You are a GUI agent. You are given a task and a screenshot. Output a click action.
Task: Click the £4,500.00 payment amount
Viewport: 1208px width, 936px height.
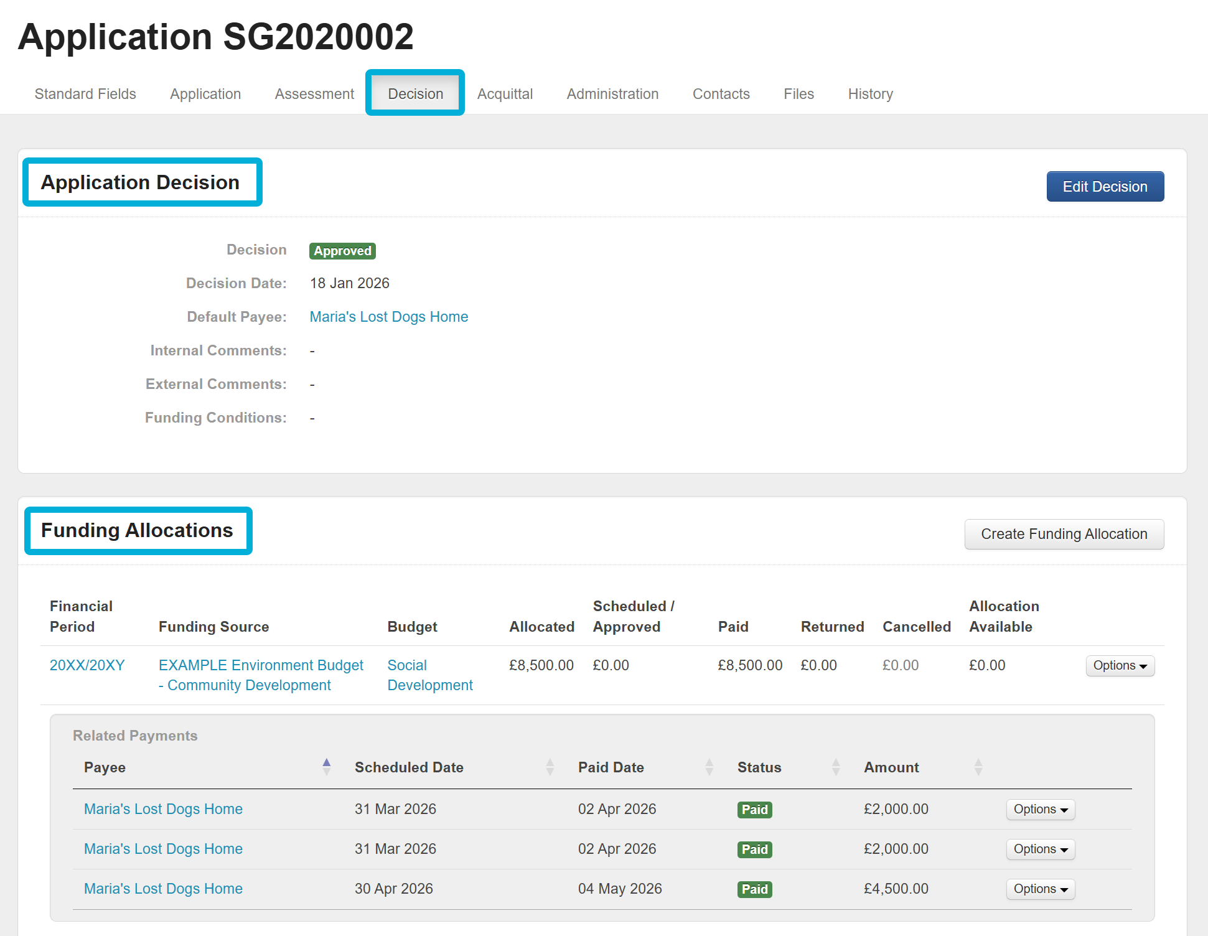click(896, 889)
